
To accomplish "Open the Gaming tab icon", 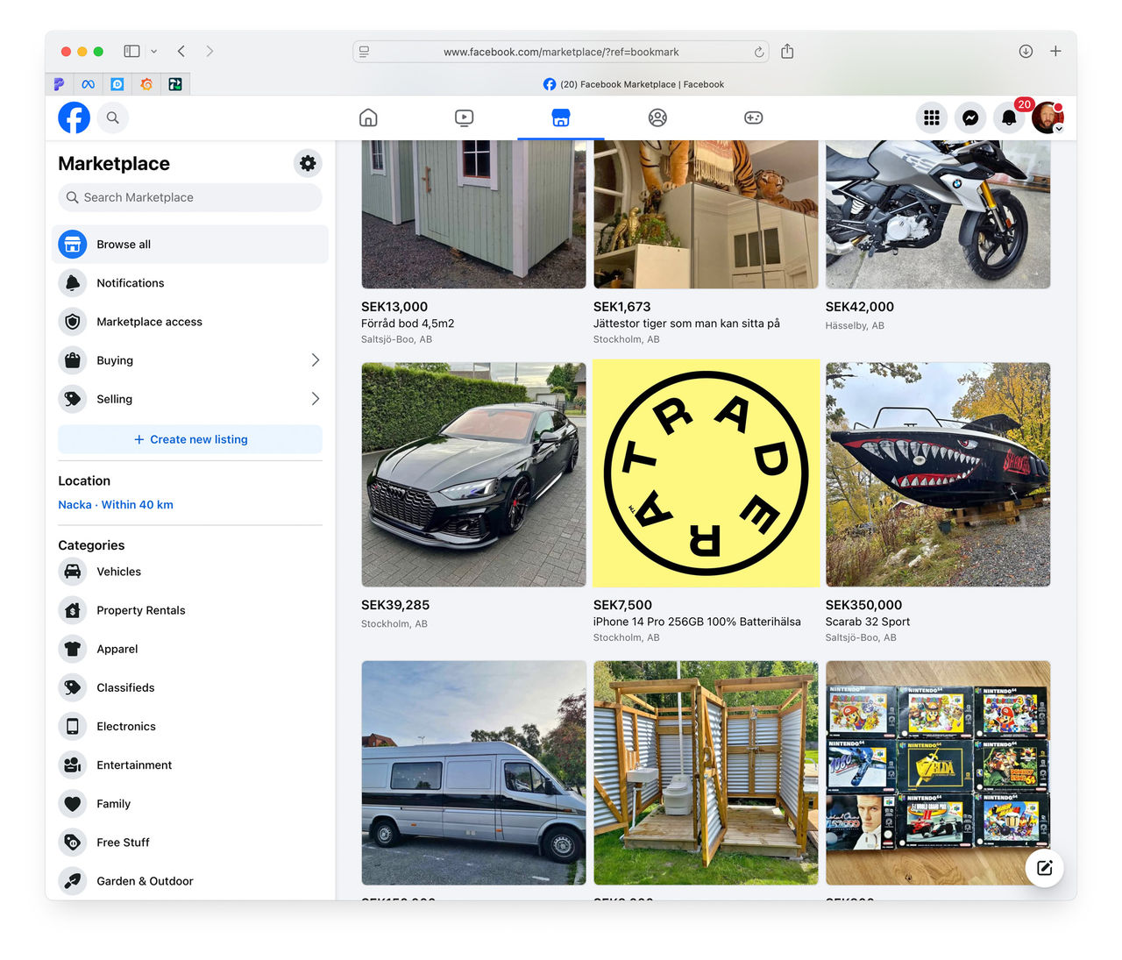I will click(754, 117).
